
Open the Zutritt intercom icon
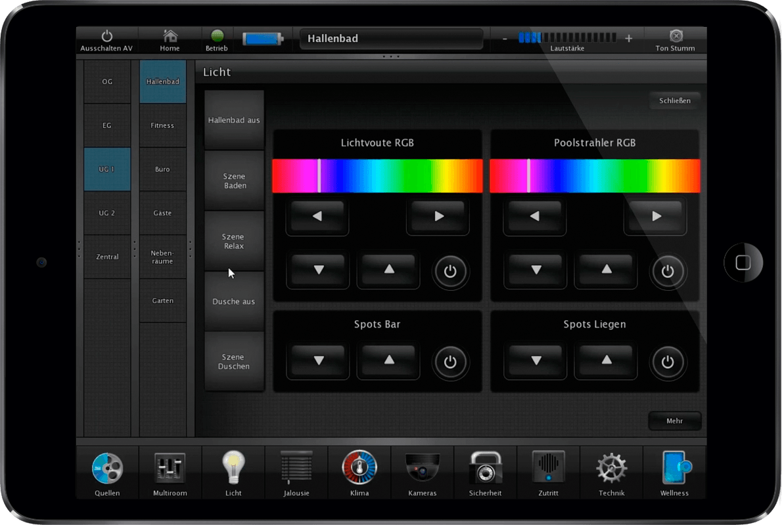548,469
